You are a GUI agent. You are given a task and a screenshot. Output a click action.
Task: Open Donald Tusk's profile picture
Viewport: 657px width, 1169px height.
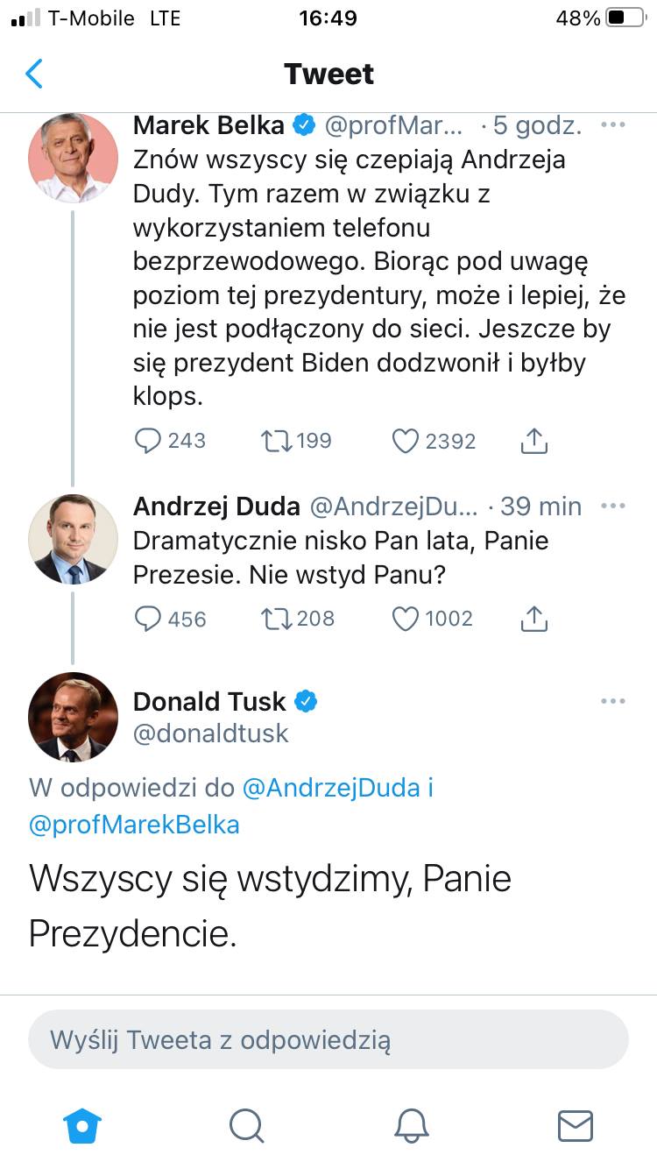point(74,717)
